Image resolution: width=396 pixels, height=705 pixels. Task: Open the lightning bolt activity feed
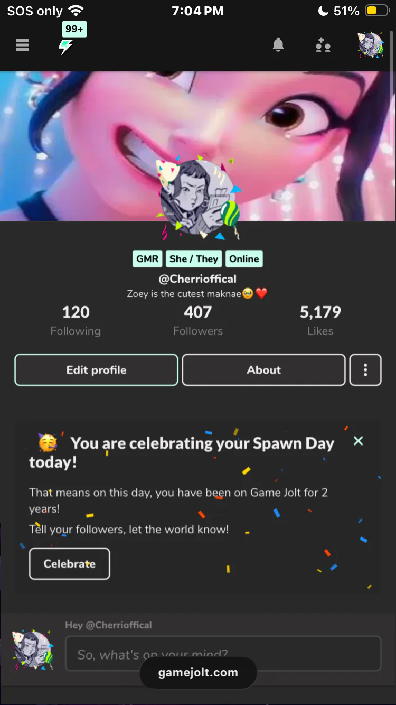point(65,47)
